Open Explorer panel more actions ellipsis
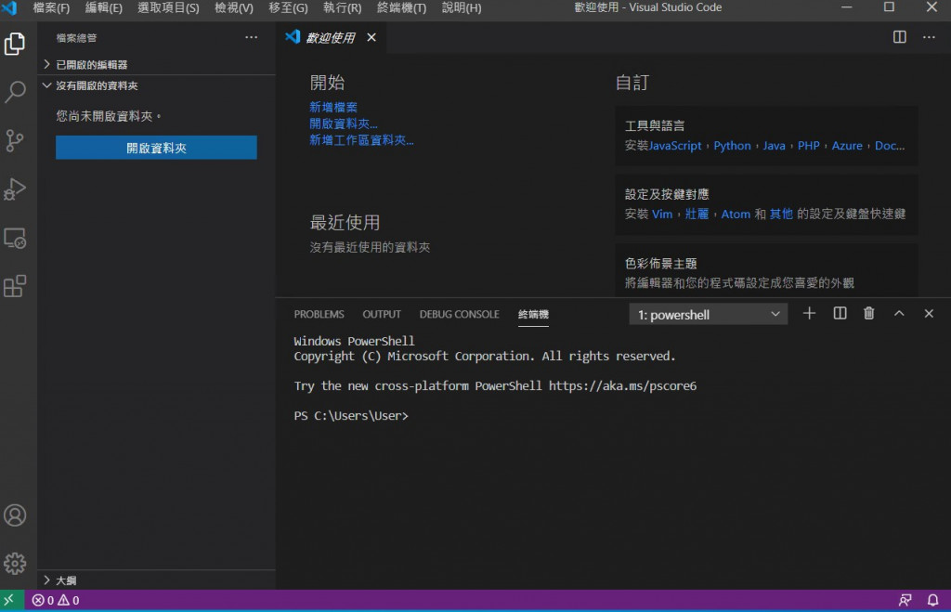The image size is (951, 612). [x=251, y=37]
